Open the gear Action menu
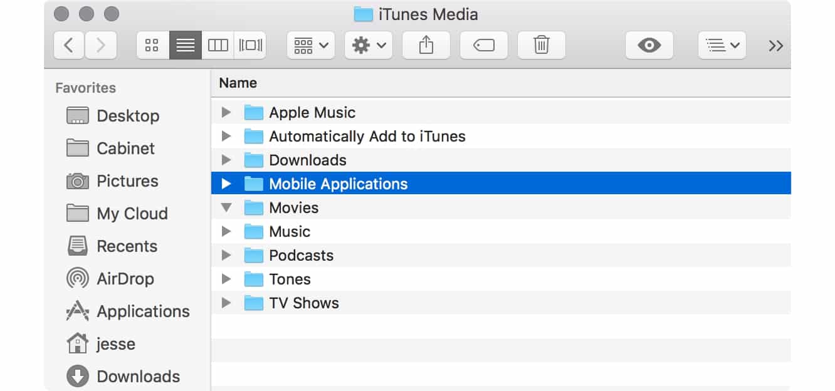This screenshot has height=391, width=835. point(369,45)
